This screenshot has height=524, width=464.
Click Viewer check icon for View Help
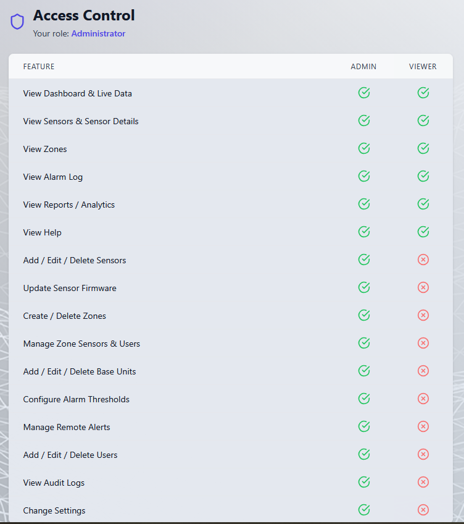[x=423, y=232]
